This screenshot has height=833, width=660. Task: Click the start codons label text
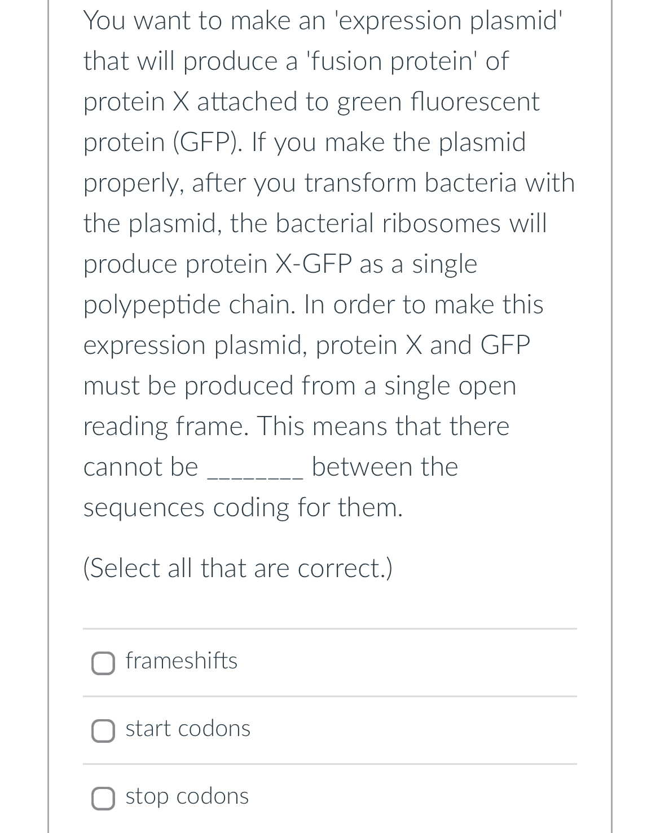tap(187, 729)
